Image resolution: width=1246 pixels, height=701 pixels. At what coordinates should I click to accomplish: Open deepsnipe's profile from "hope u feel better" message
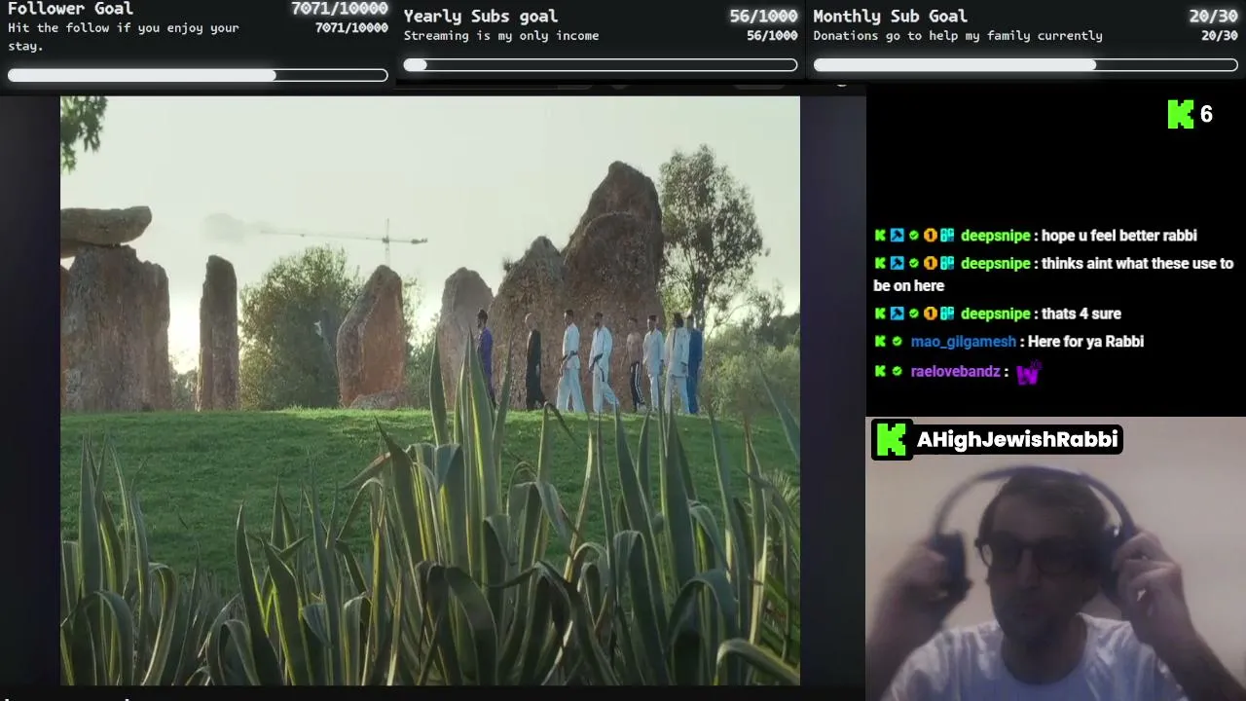pyautogui.click(x=995, y=236)
